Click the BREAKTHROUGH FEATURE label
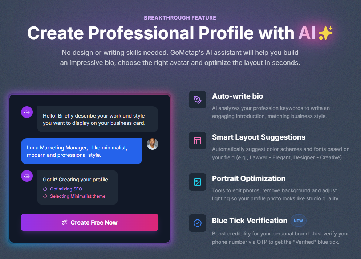This screenshot has width=361, height=259. [x=180, y=17]
